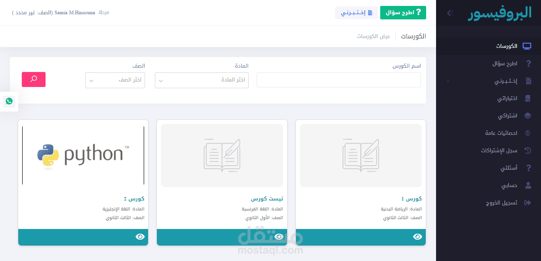View كورس 1 using its eye icon
Image resolution: width=541 pixels, height=261 pixels.
click(417, 237)
